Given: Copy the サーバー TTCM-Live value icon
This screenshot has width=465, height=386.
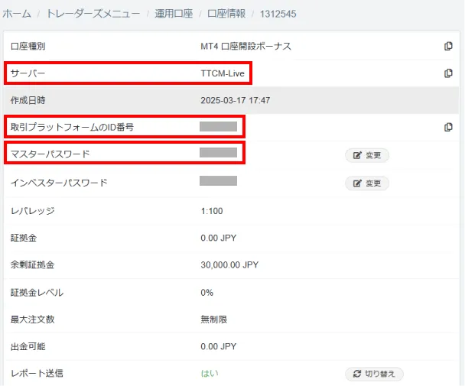Looking at the screenshot, I should coord(448,73).
